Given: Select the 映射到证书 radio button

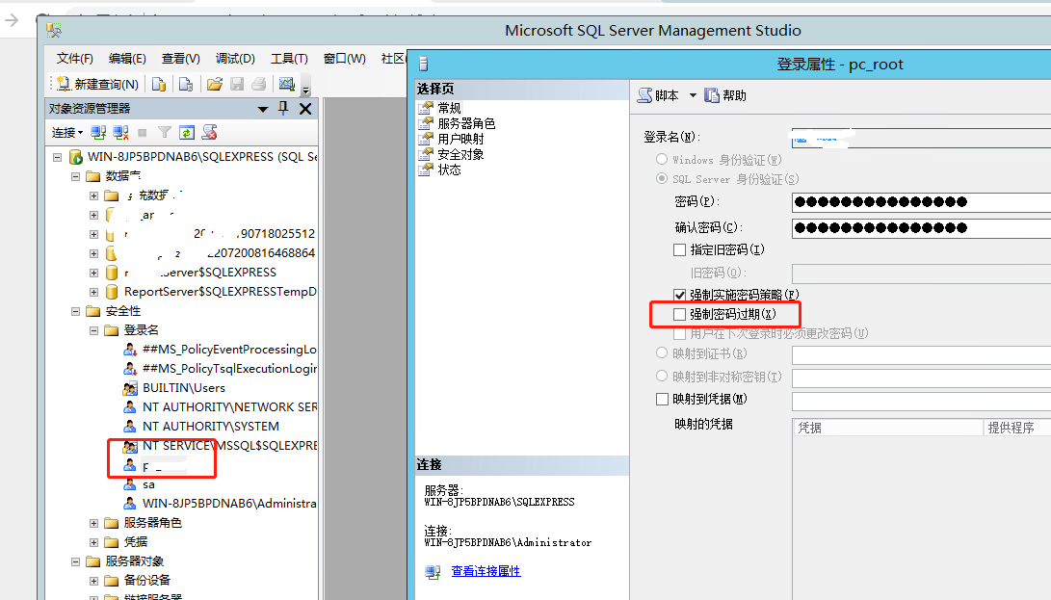Looking at the screenshot, I should point(662,352).
